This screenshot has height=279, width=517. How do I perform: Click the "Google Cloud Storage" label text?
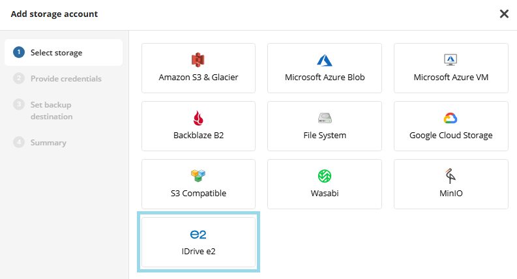click(451, 136)
